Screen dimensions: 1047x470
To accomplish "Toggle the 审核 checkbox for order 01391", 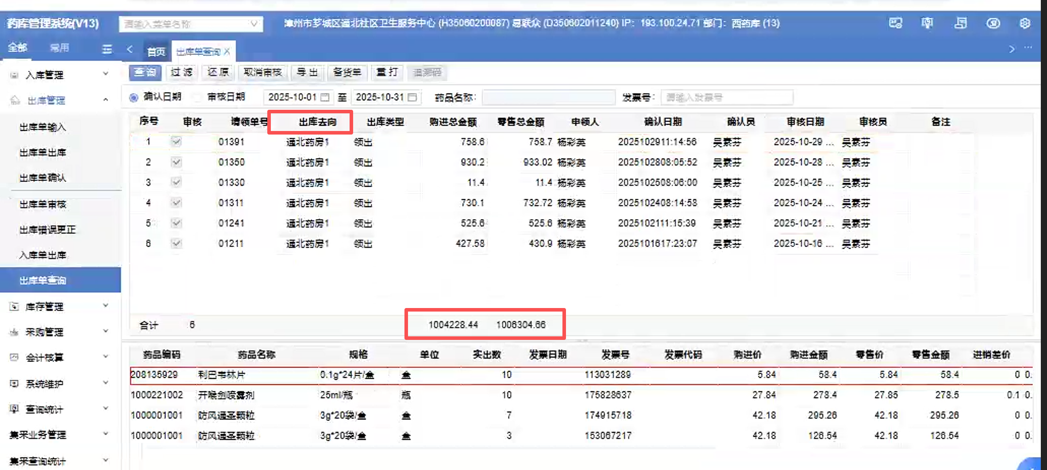I will click(x=176, y=142).
